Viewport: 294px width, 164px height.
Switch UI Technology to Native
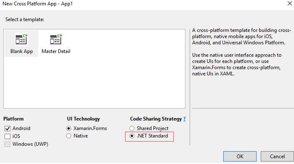click(x=69, y=136)
